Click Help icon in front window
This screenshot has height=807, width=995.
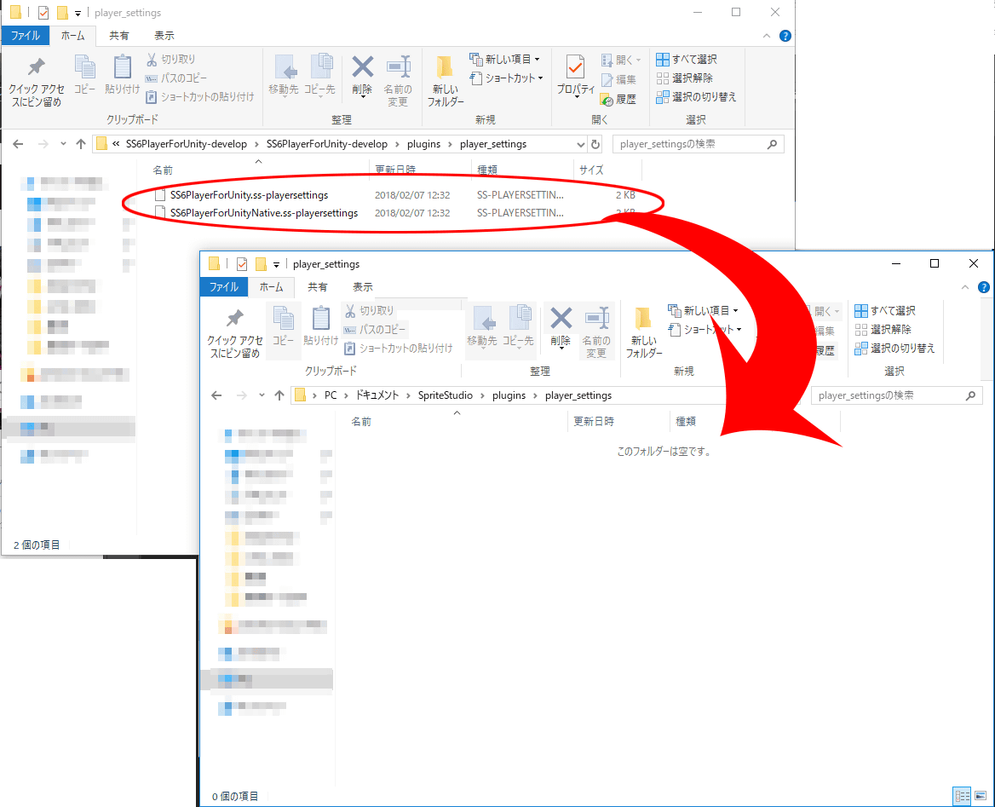[x=984, y=288]
